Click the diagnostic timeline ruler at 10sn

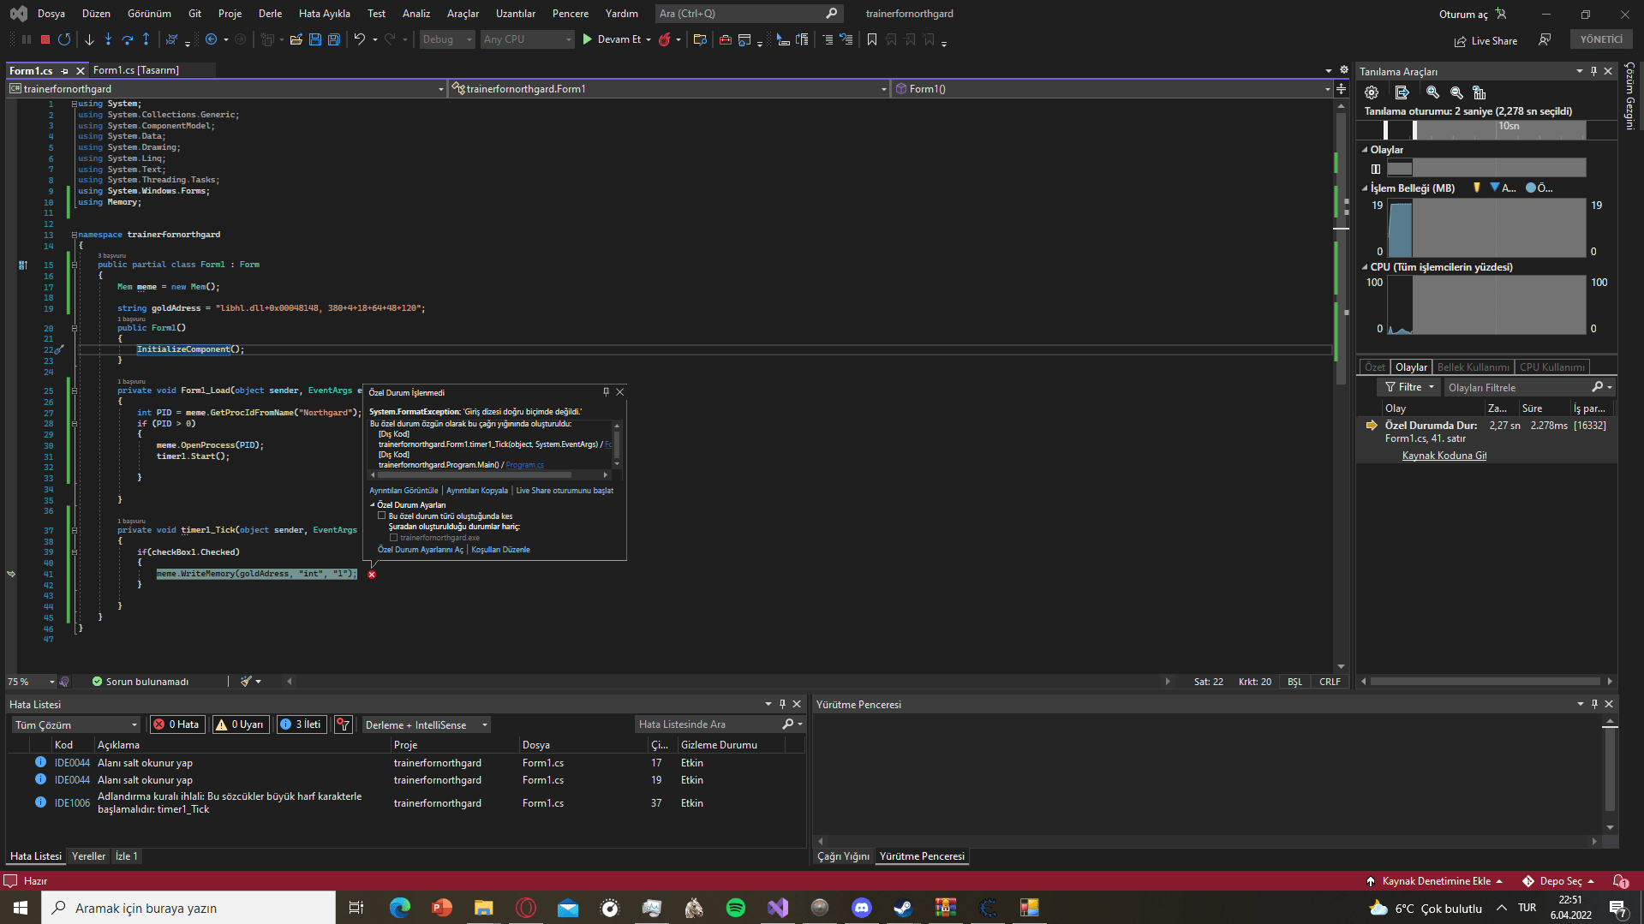(x=1509, y=126)
